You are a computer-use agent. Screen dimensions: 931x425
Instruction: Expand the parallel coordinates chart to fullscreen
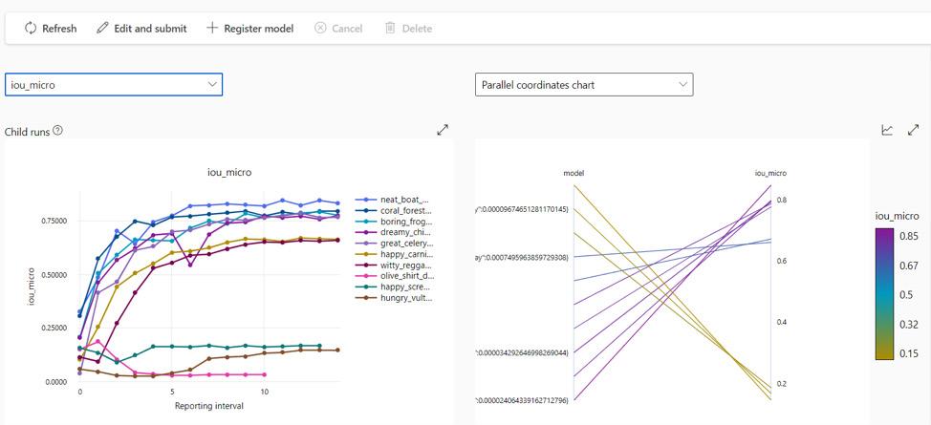(x=913, y=130)
